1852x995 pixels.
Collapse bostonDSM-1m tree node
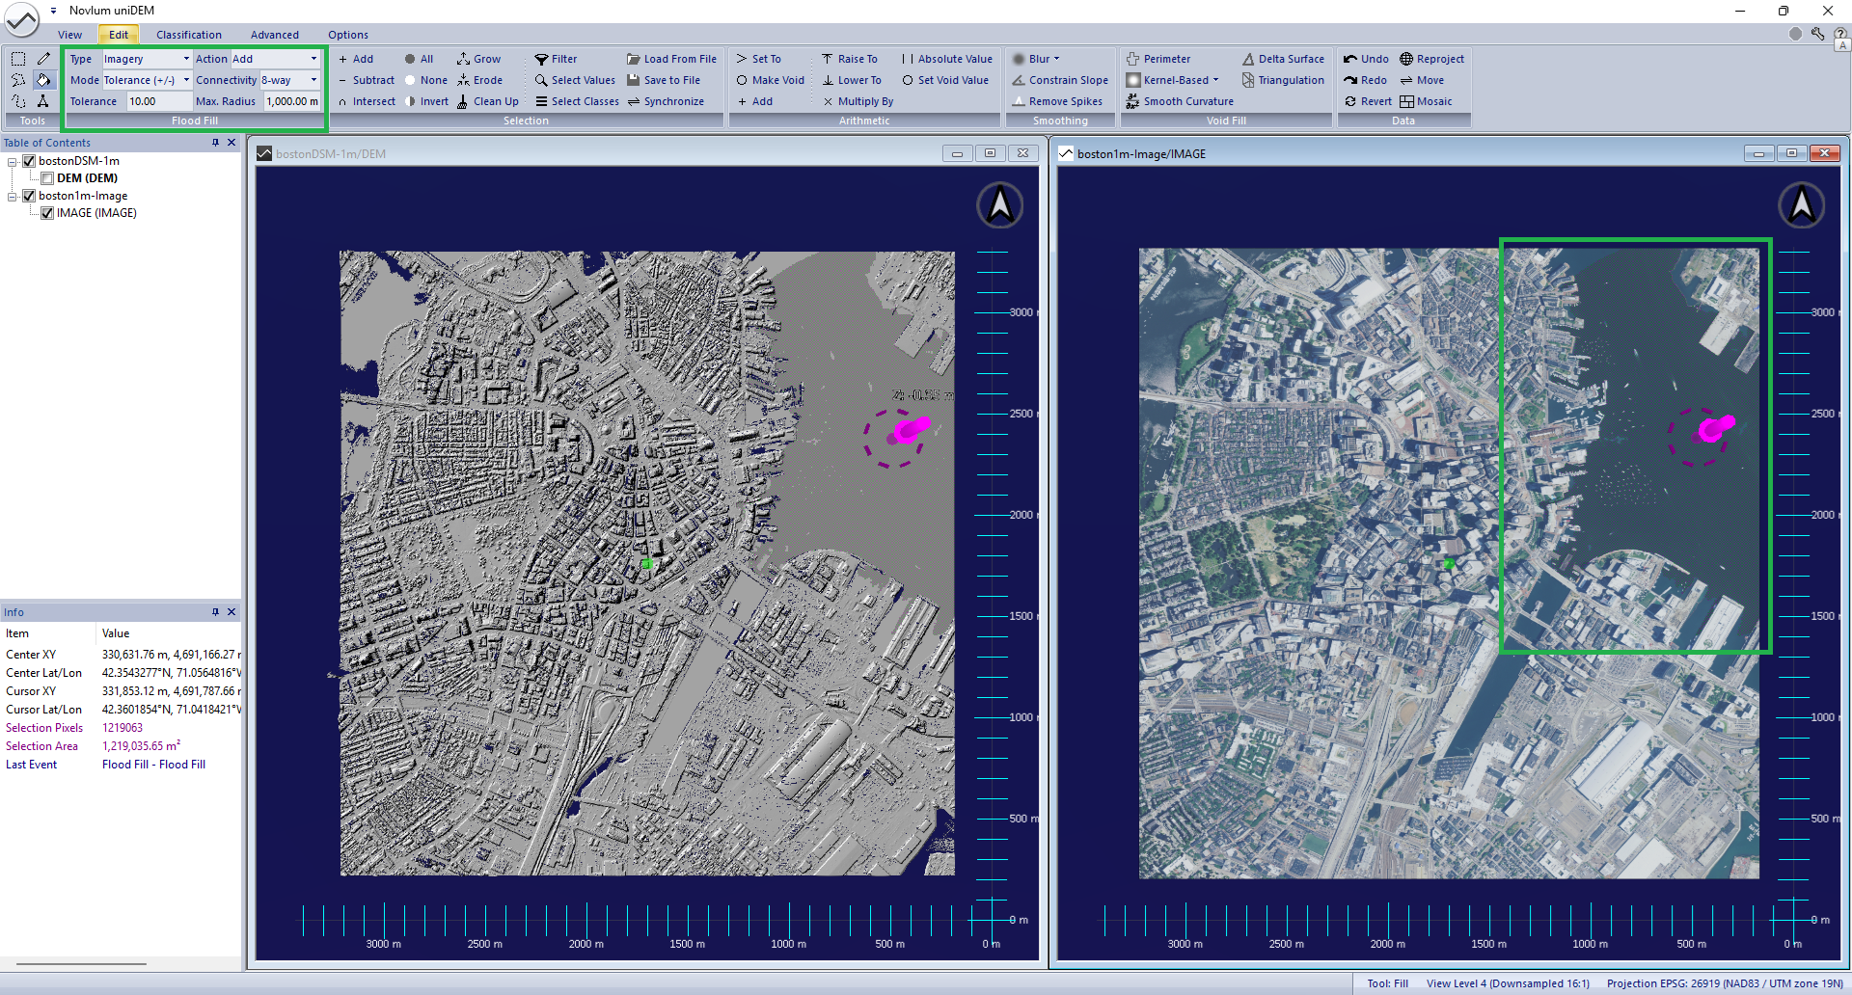(x=12, y=161)
